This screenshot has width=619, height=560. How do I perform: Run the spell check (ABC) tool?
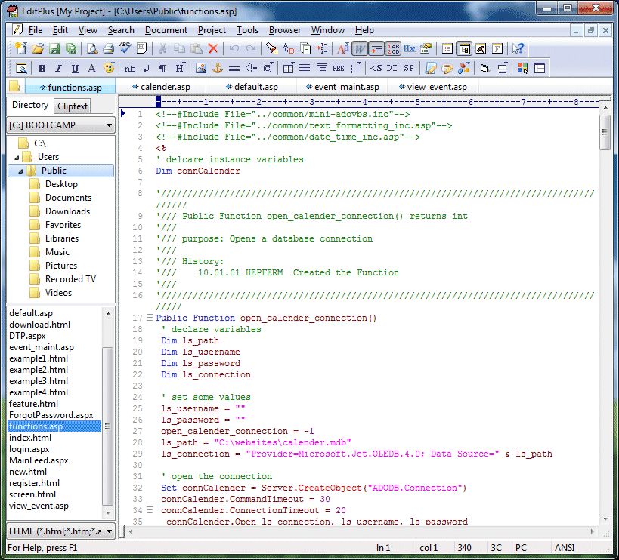(x=125, y=48)
